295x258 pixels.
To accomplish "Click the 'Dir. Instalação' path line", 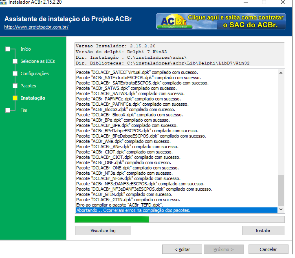I will 131,58.
